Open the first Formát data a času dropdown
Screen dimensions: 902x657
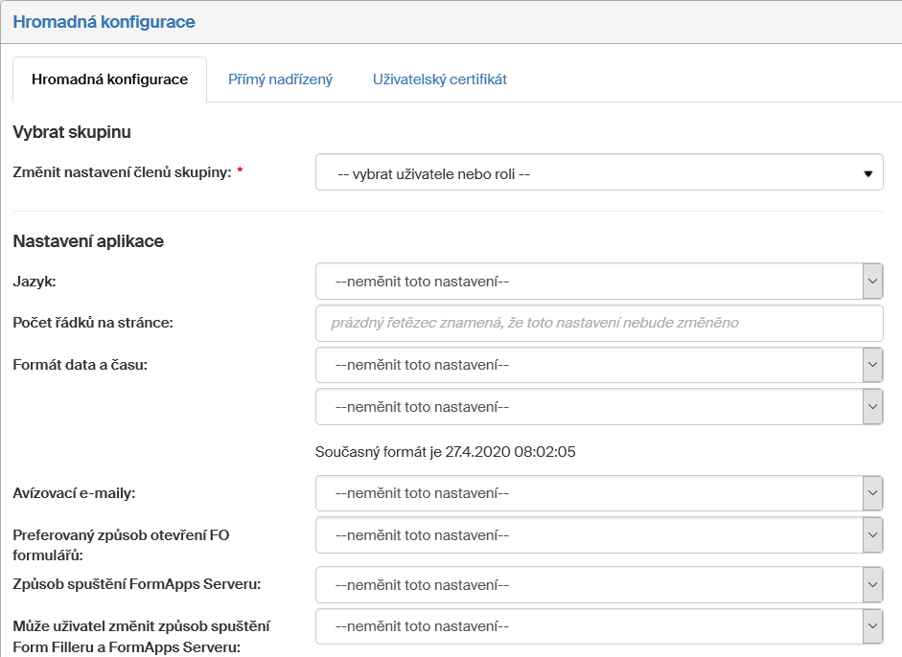click(590, 365)
